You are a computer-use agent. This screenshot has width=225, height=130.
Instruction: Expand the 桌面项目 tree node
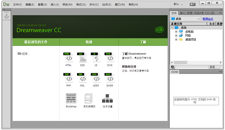click(176, 39)
